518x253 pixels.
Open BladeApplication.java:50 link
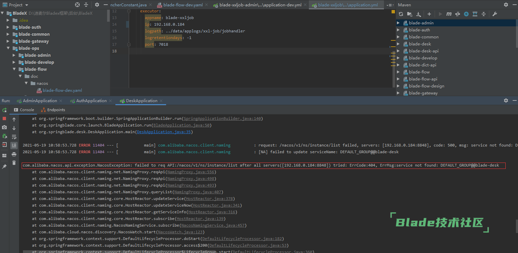pyautogui.click(x=181, y=125)
